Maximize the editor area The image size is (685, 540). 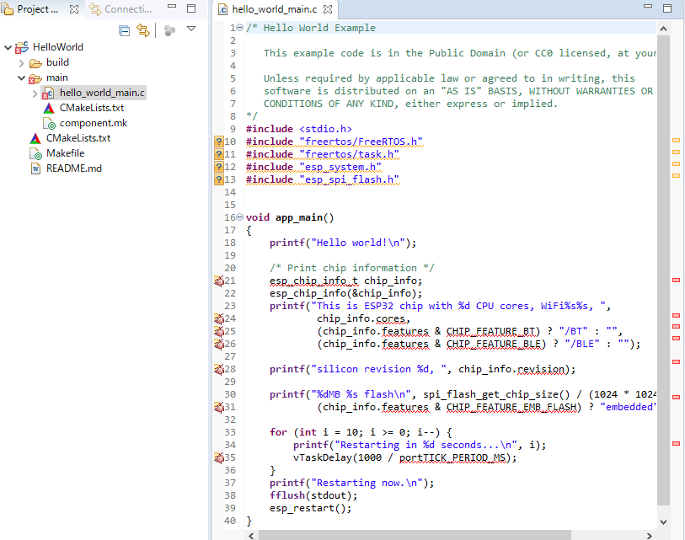667,8
